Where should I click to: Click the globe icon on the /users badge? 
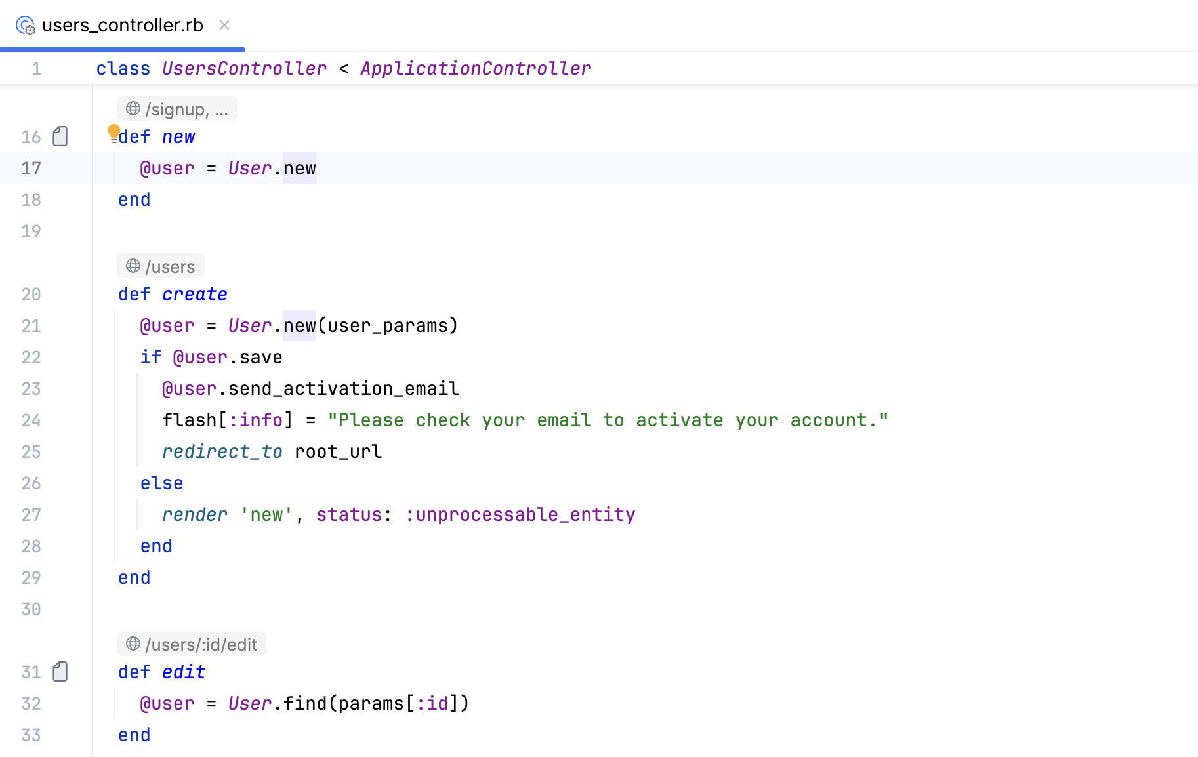click(133, 266)
